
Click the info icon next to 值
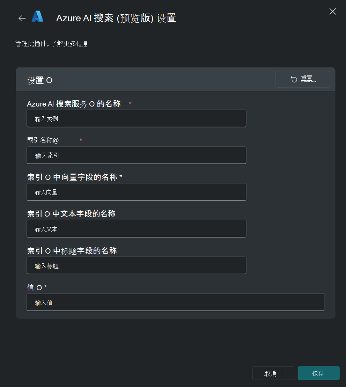coord(39,287)
